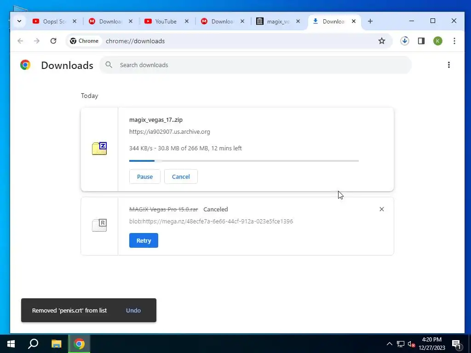Cancel the magix_vegas_17 download
Viewport: 471px width, 353px height.
point(181,176)
